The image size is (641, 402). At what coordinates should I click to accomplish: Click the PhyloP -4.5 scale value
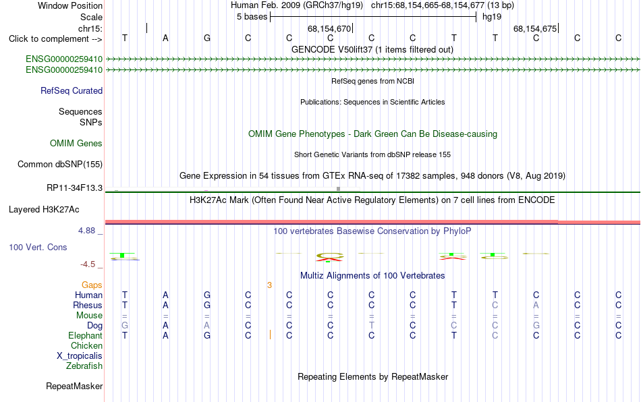pos(88,264)
